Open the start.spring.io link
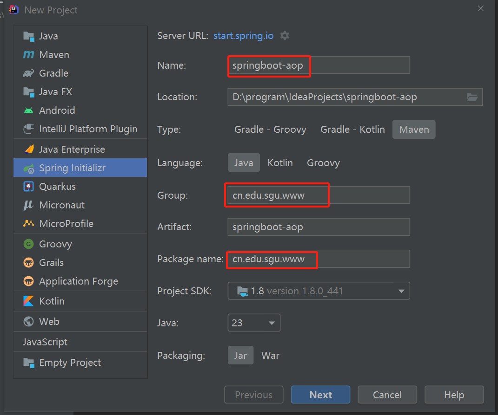Viewport: 498px width, 415px height. click(x=243, y=35)
